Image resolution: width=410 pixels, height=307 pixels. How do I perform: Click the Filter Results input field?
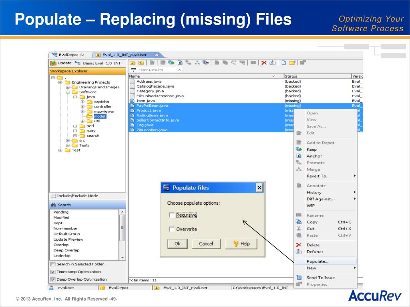[157, 70]
